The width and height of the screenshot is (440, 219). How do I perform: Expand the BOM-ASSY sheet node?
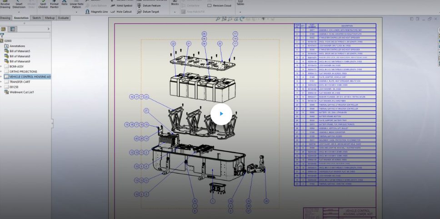tap(1, 66)
